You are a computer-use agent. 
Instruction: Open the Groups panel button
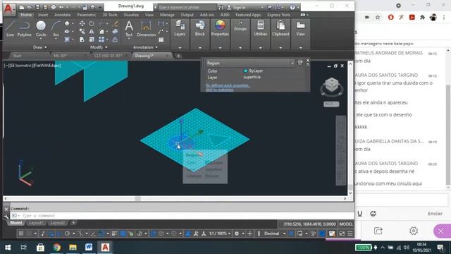click(x=240, y=26)
